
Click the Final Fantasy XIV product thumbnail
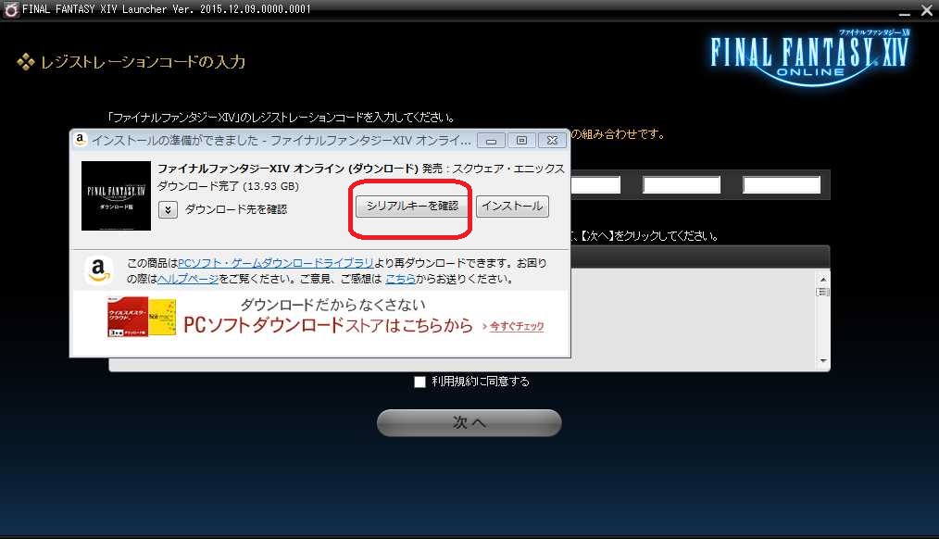point(116,195)
